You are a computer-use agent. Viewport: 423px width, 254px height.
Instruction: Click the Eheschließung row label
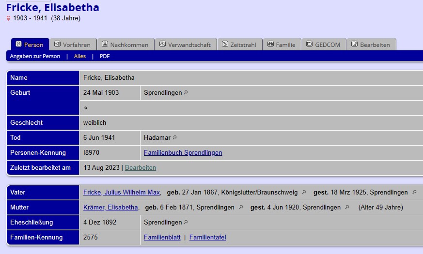tap(31, 223)
